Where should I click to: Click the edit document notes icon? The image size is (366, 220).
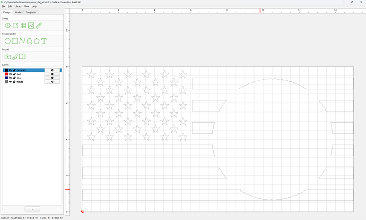[x=15, y=26]
